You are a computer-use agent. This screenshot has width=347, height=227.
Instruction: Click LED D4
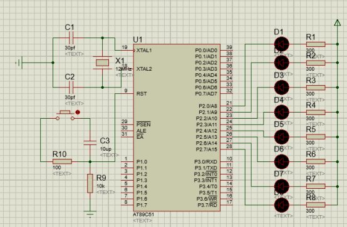281,113
